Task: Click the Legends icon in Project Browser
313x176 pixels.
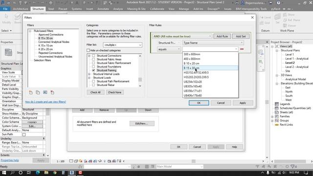Action: coord(277,104)
